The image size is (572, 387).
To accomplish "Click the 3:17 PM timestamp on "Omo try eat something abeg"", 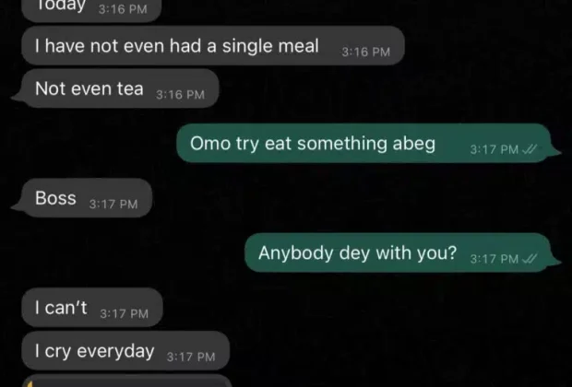I will point(494,148).
